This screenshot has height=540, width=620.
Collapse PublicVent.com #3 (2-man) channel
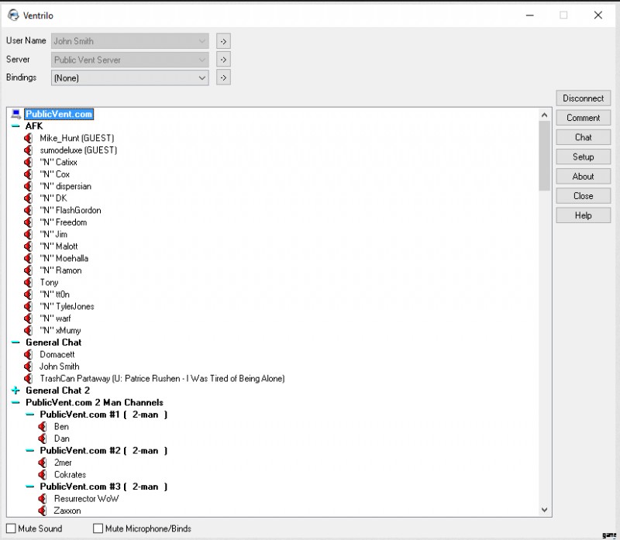click(x=29, y=487)
